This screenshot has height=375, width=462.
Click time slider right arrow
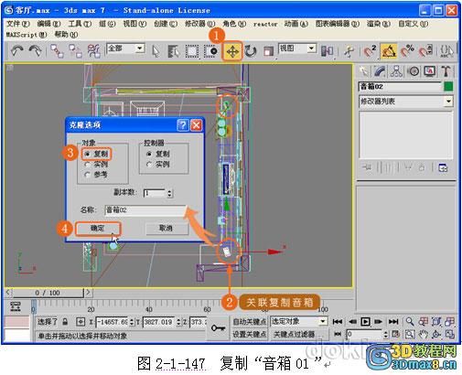pos(88,293)
